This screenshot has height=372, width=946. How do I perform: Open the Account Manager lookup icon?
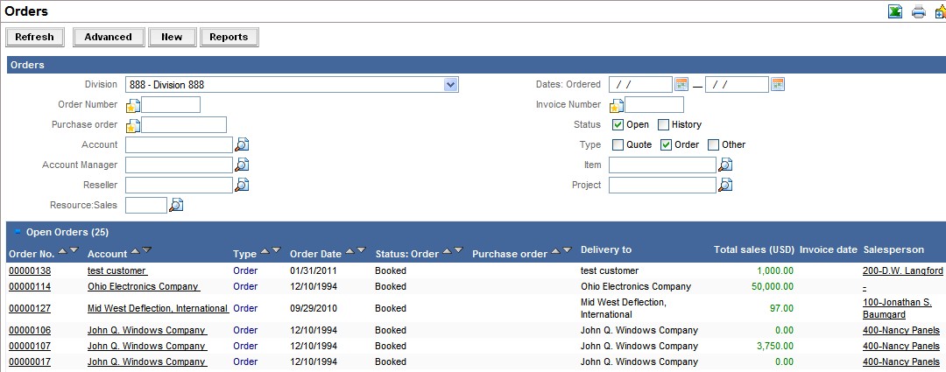(x=242, y=165)
